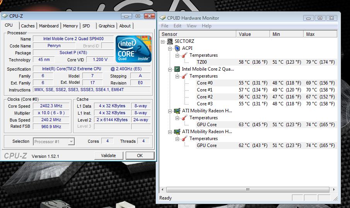
Task: Collapse the Intel Mobile Core 2 Quad node
Action: [170, 69]
